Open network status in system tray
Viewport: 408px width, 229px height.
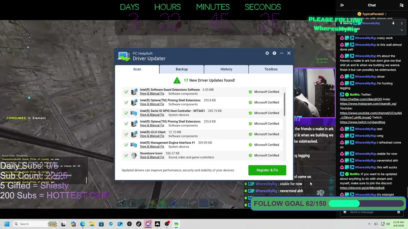tap(383, 224)
